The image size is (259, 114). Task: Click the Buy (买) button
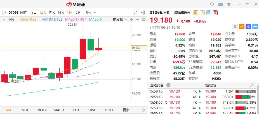[242, 26]
